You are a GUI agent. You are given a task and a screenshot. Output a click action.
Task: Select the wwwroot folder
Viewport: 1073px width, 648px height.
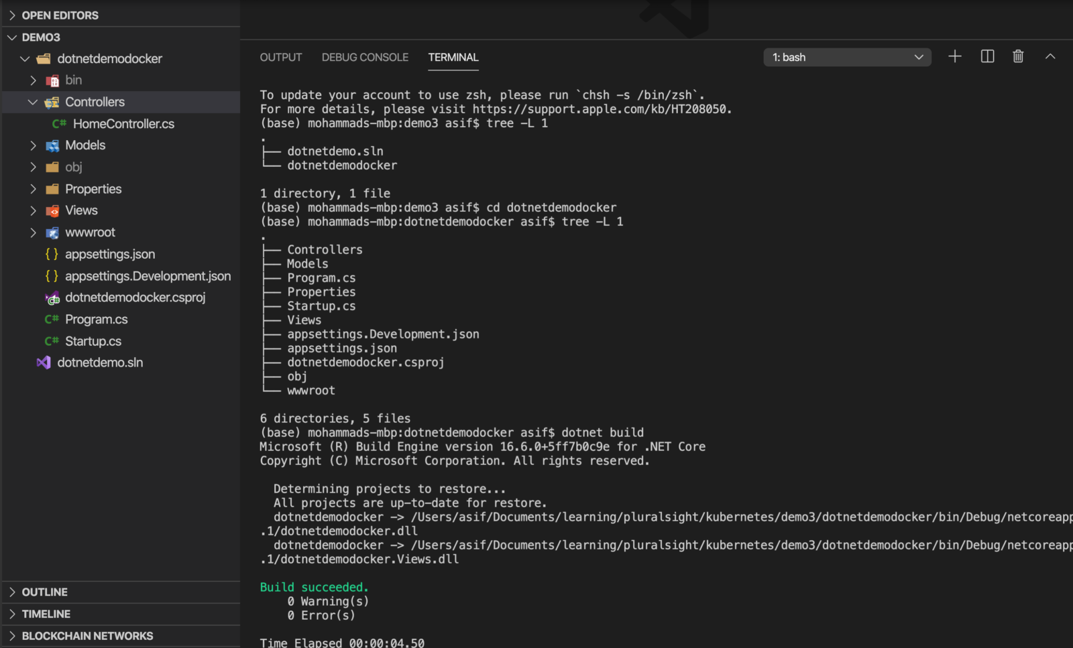tap(89, 232)
